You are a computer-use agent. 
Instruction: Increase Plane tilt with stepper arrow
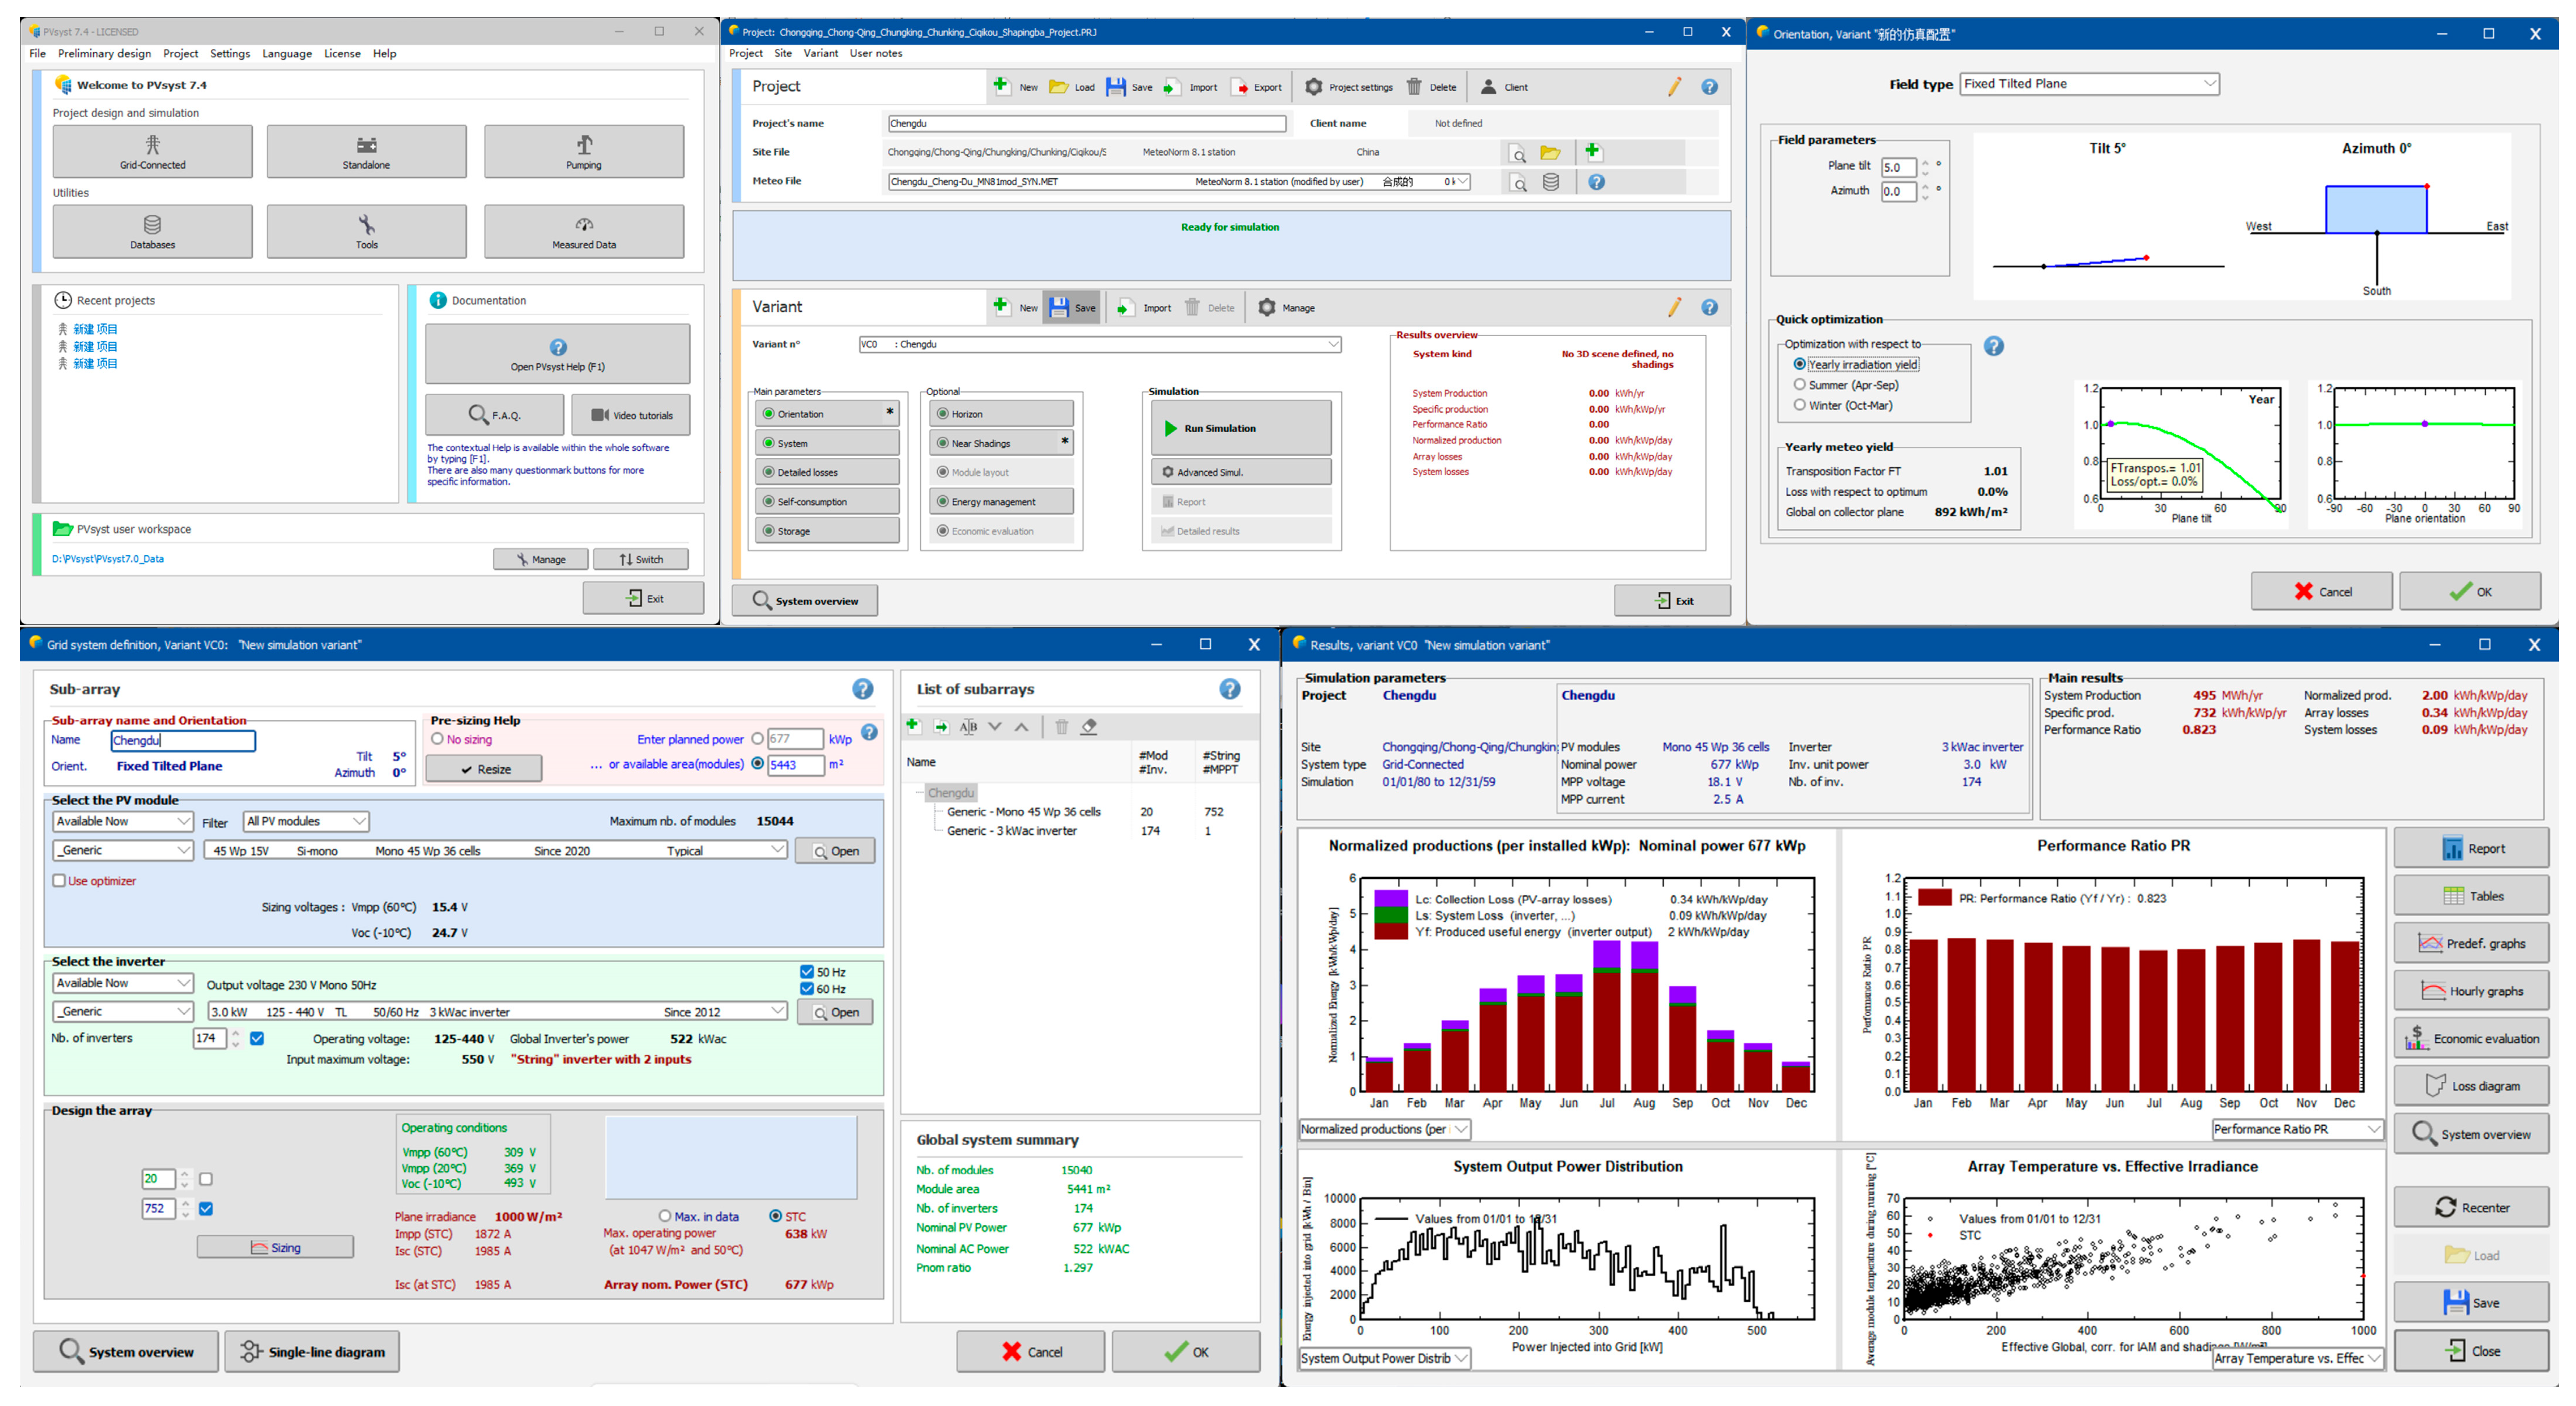pyautogui.click(x=1925, y=163)
